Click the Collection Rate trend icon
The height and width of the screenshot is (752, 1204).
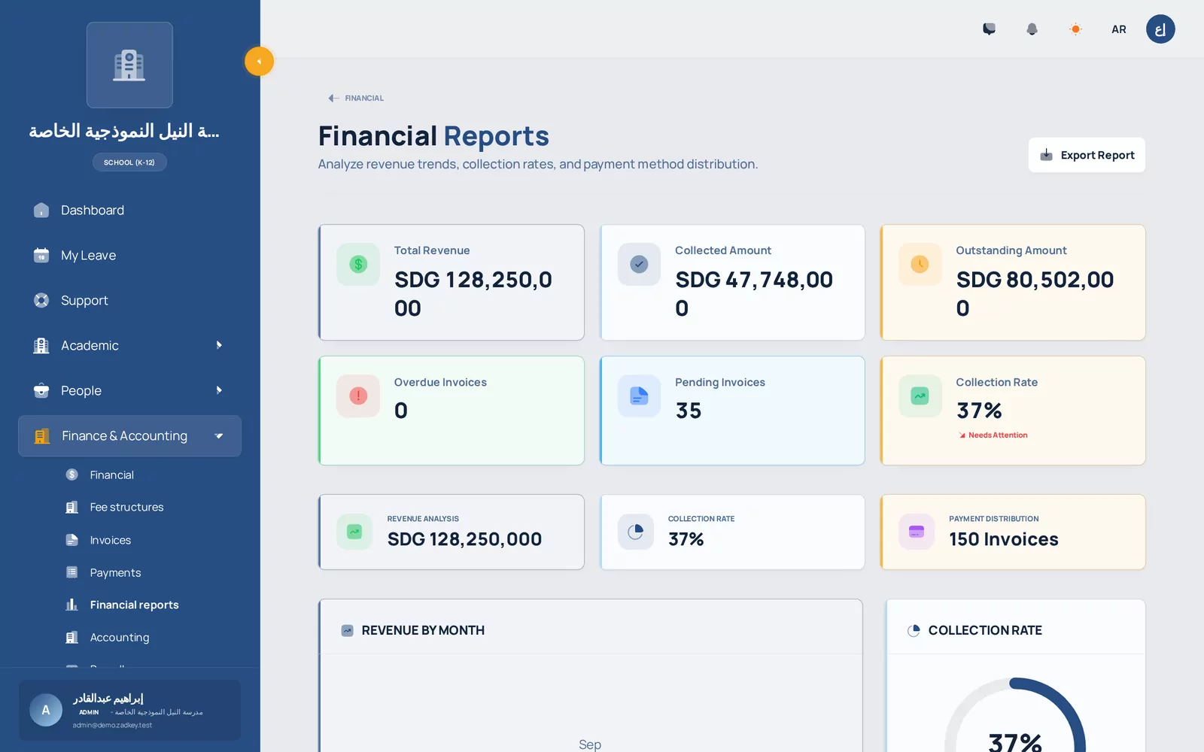click(x=920, y=396)
